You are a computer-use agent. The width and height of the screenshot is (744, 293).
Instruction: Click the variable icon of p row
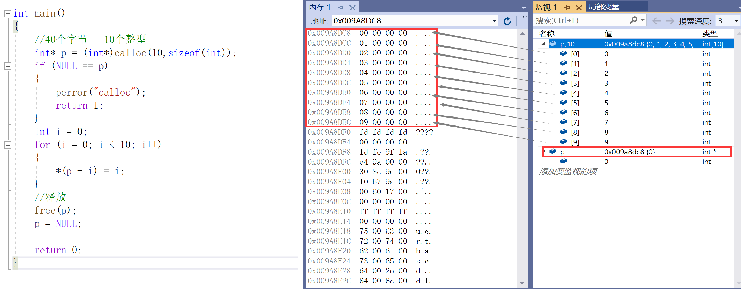click(x=553, y=151)
